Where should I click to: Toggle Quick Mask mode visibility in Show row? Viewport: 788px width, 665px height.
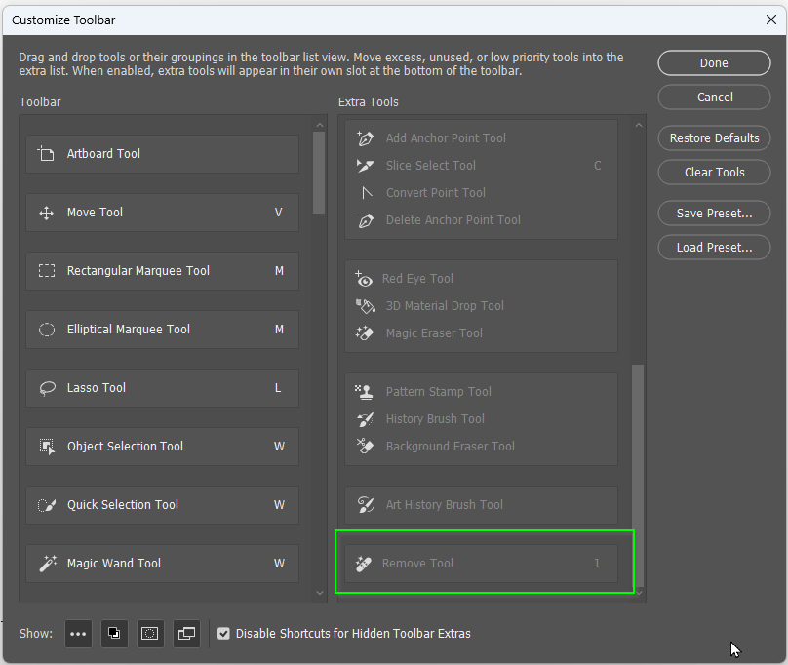click(x=149, y=634)
